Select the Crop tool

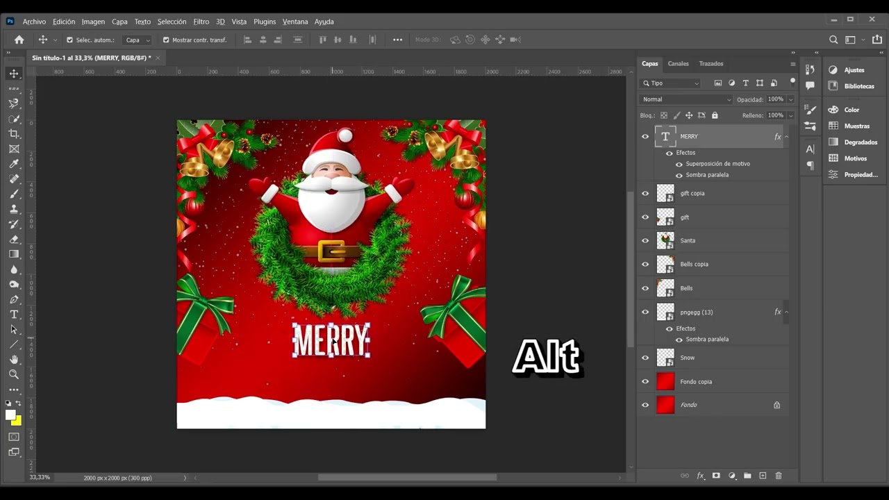coord(14,133)
